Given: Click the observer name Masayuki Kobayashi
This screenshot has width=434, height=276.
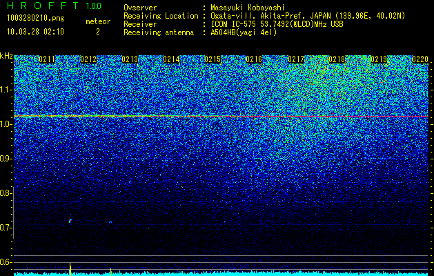Looking at the screenshot, I should pyautogui.click(x=248, y=8).
